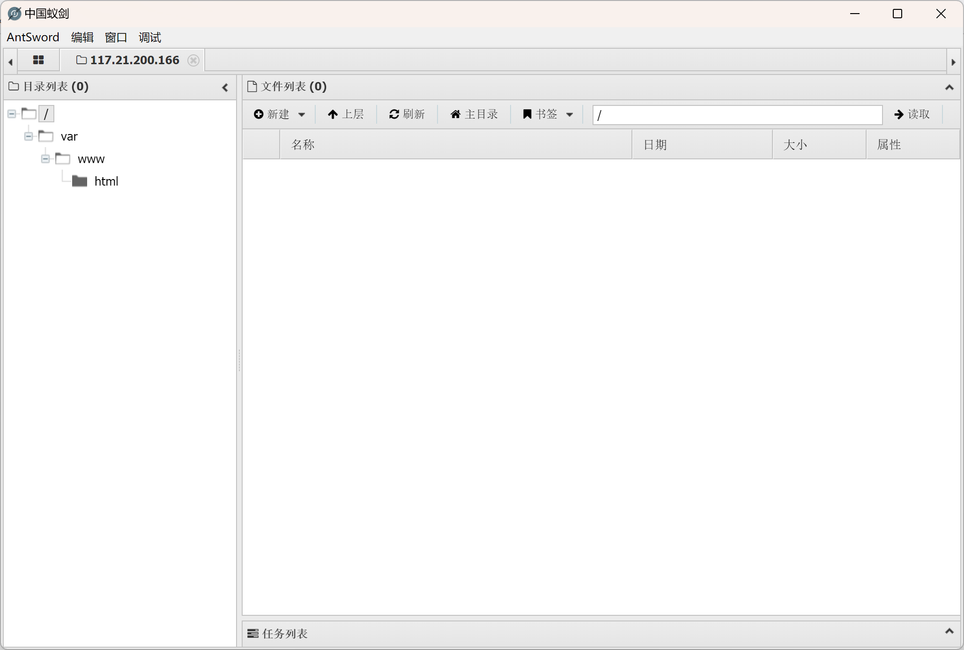Select the html folder in tree
Viewport: 964px width, 650px height.
coord(106,181)
